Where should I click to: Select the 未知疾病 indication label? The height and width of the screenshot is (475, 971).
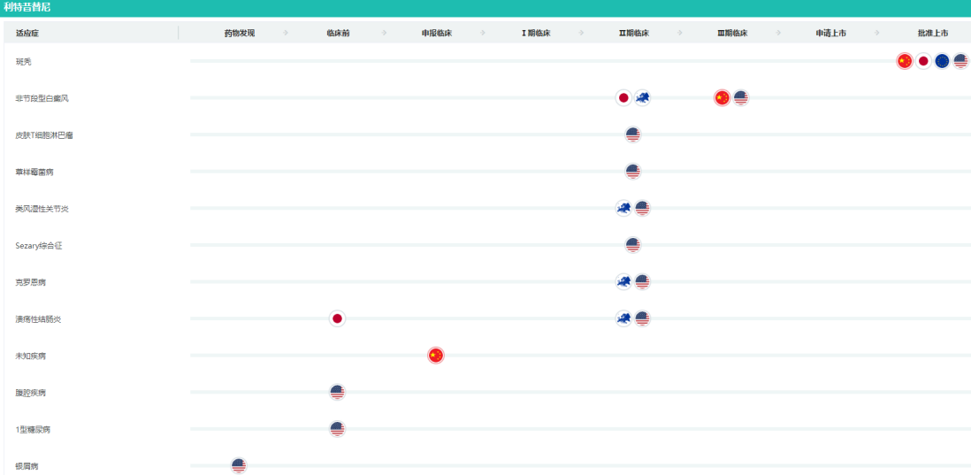coord(31,356)
